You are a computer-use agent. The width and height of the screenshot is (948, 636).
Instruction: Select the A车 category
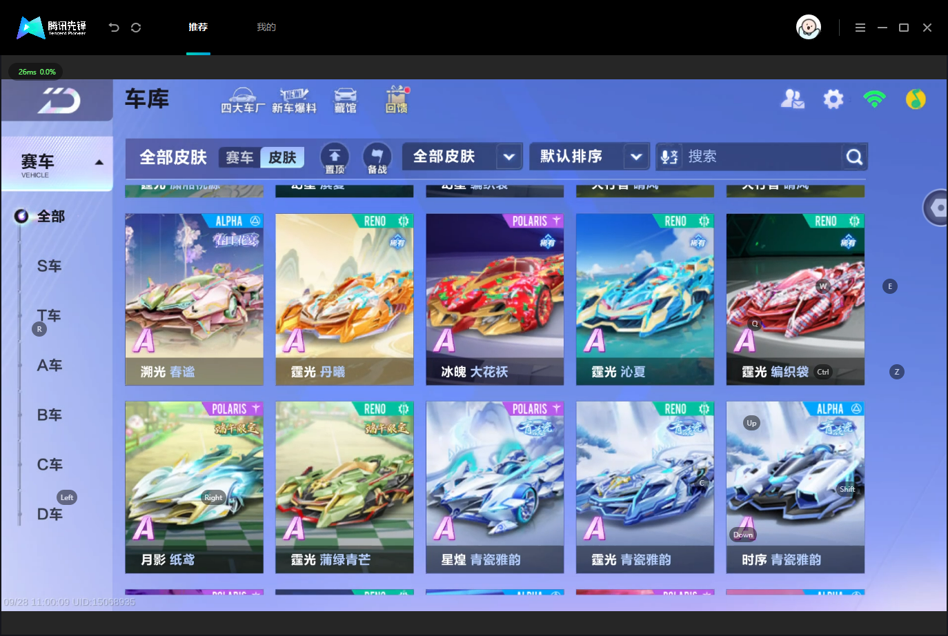49,366
